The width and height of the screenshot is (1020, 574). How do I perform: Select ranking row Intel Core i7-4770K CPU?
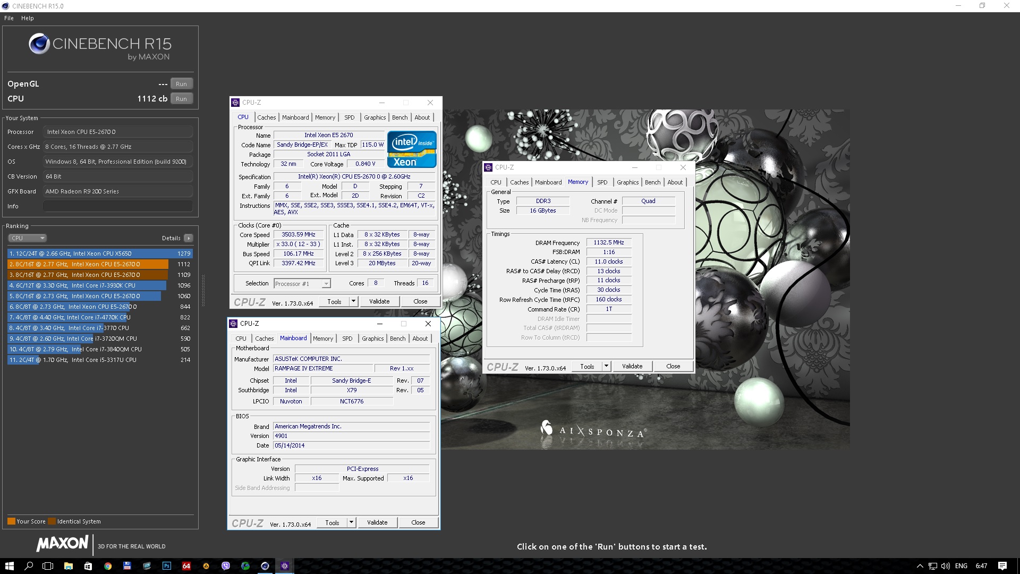click(100, 317)
